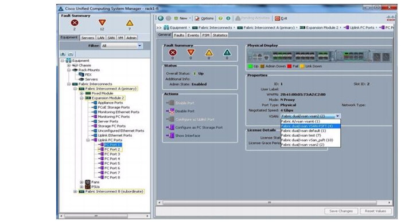The image size is (401, 222).
Task: Switch to the VM navigation tab
Action: tap(120, 38)
